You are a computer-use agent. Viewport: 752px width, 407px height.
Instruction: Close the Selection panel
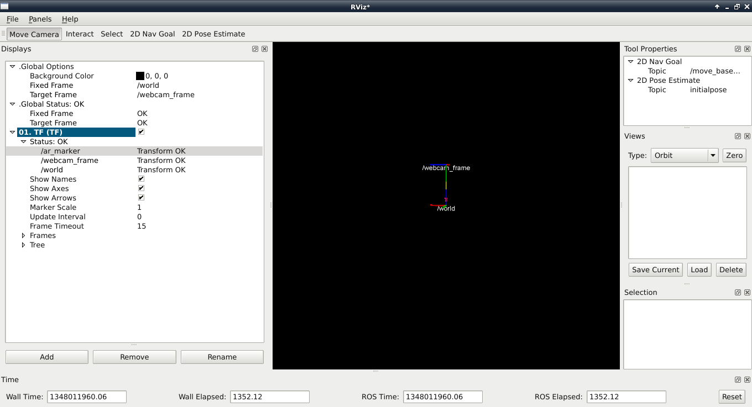point(747,293)
